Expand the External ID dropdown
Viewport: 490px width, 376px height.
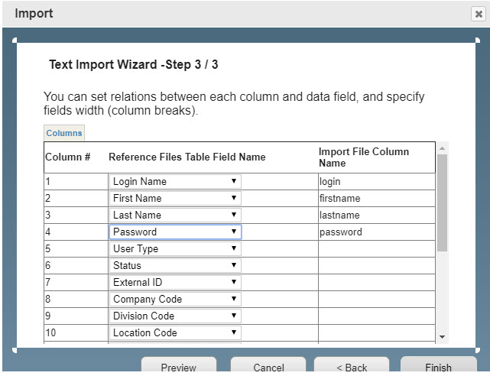175,283
